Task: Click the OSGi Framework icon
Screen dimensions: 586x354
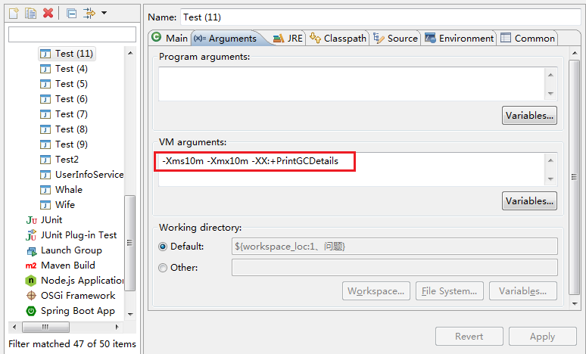Action: tap(31, 295)
